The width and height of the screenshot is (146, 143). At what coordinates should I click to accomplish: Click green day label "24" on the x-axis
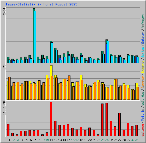click(x=107, y=140)
